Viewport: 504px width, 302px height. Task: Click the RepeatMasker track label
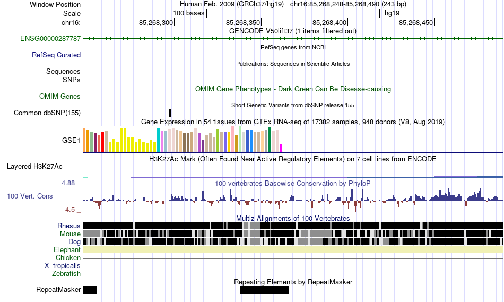pos(58,289)
